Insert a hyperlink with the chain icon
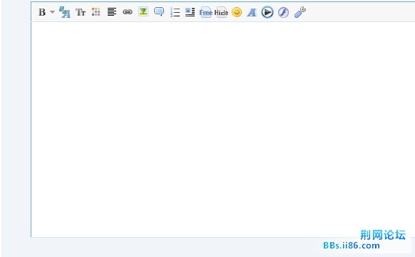The image size is (415, 257). [x=128, y=12]
